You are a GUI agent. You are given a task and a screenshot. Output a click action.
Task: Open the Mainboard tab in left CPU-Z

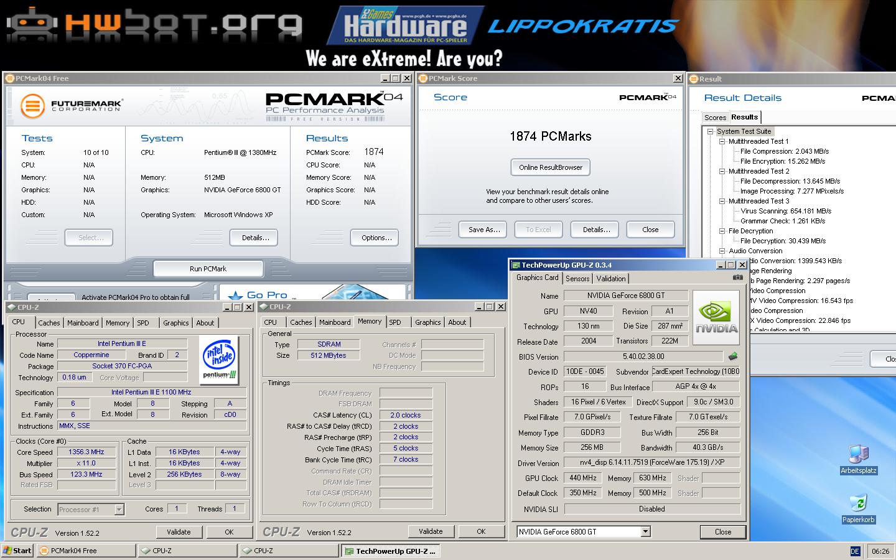pos(83,323)
